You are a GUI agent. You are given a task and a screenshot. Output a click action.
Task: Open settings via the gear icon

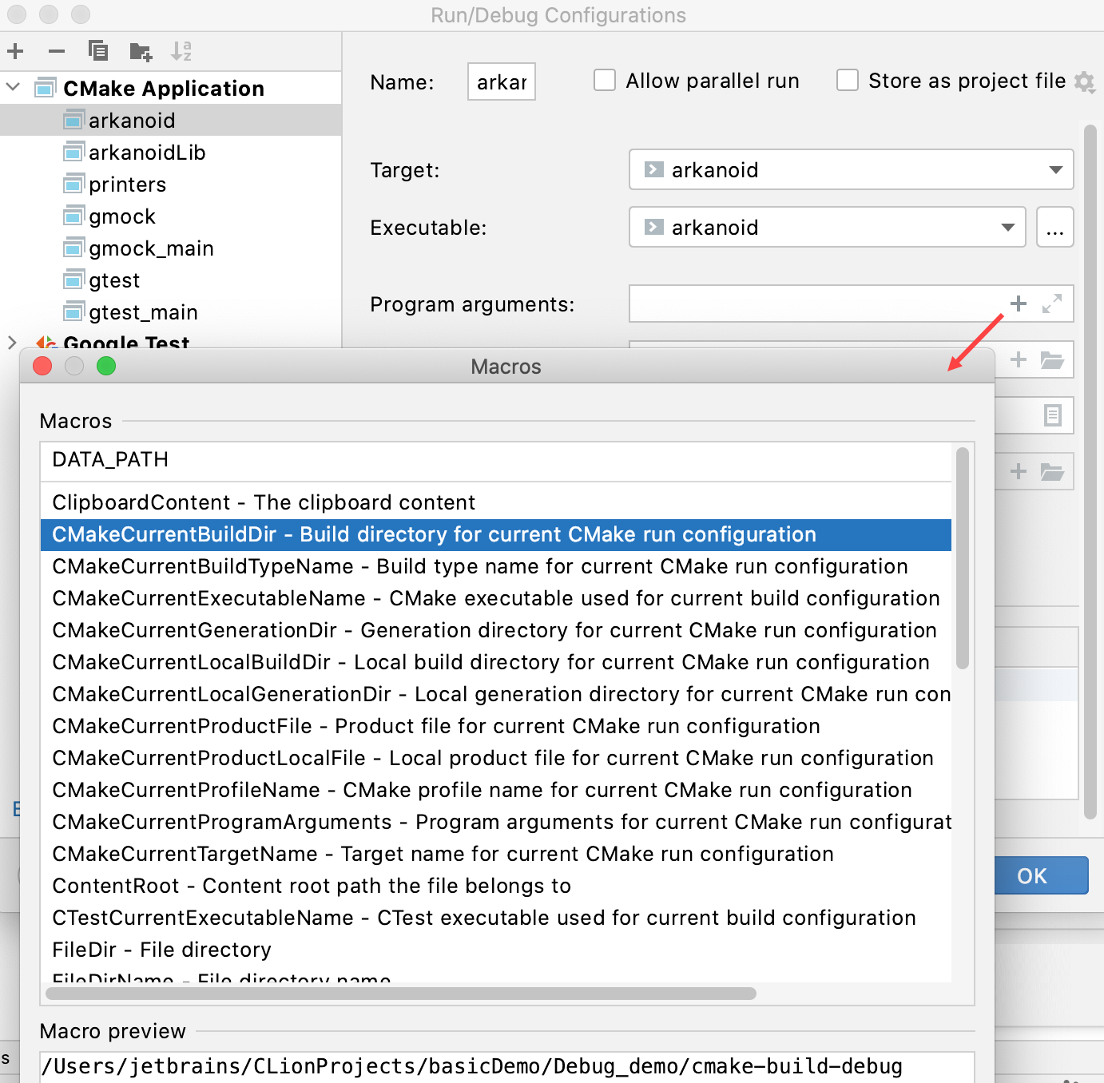click(x=1084, y=81)
